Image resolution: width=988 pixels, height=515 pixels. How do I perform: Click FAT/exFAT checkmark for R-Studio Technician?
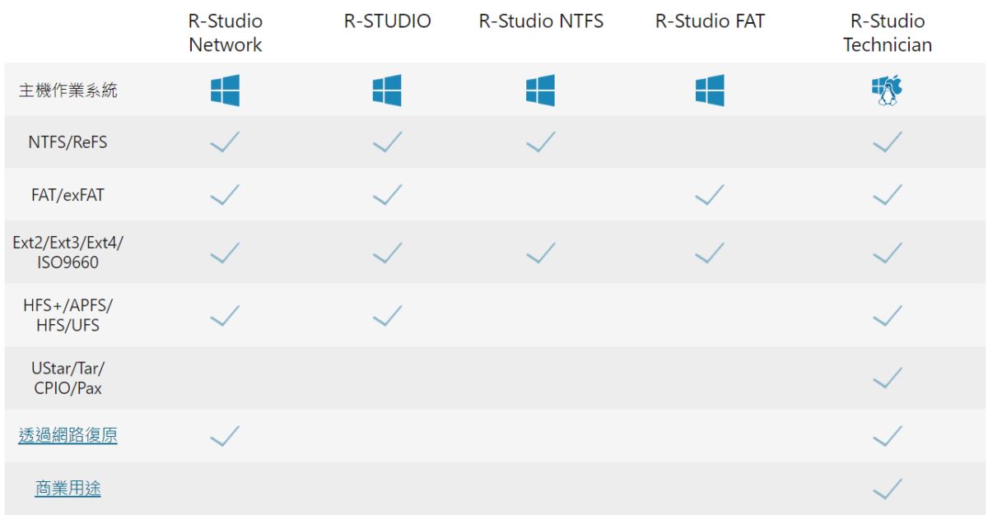point(888,195)
